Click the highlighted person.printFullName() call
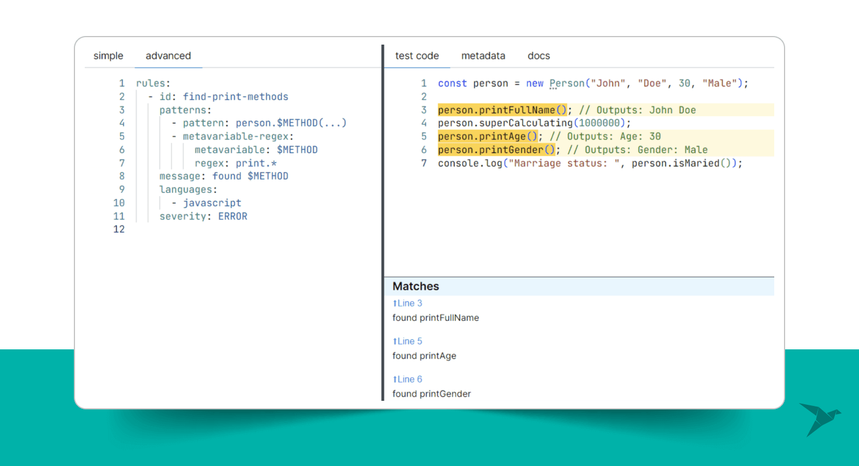 502,110
